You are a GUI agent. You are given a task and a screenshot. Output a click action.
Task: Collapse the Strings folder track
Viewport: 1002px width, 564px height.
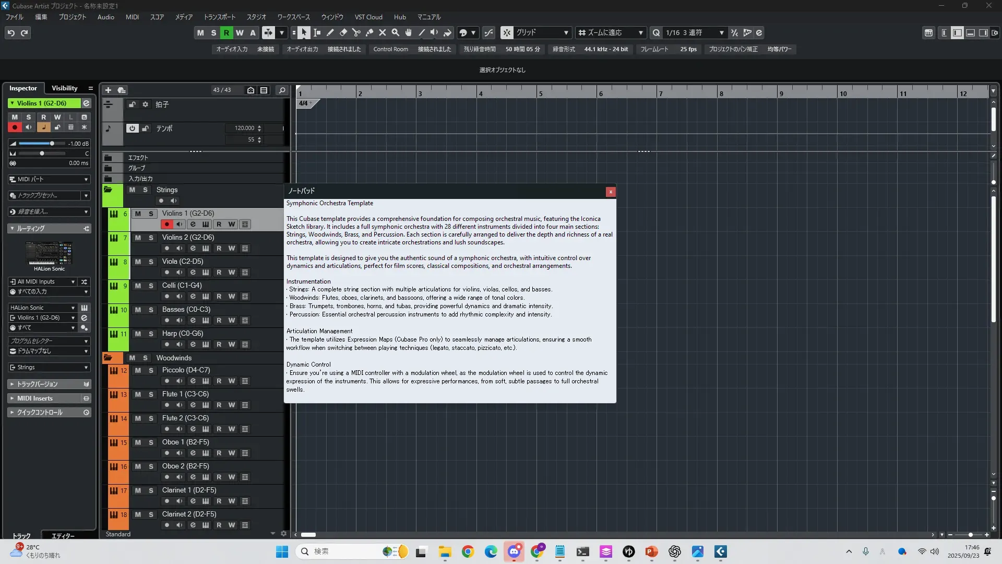tap(108, 190)
